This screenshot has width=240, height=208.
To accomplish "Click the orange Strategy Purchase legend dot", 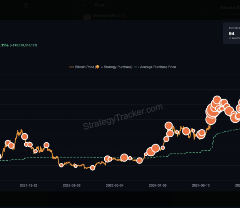I will pyautogui.click(x=98, y=67).
